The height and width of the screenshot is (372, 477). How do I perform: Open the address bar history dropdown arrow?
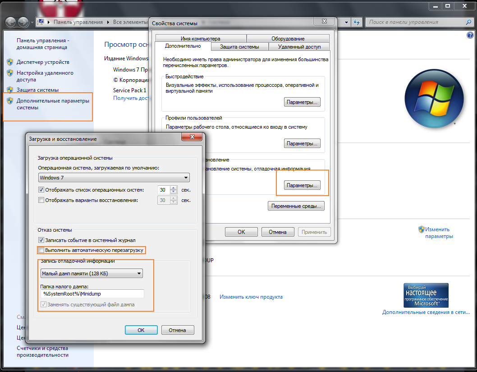coord(346,22)
